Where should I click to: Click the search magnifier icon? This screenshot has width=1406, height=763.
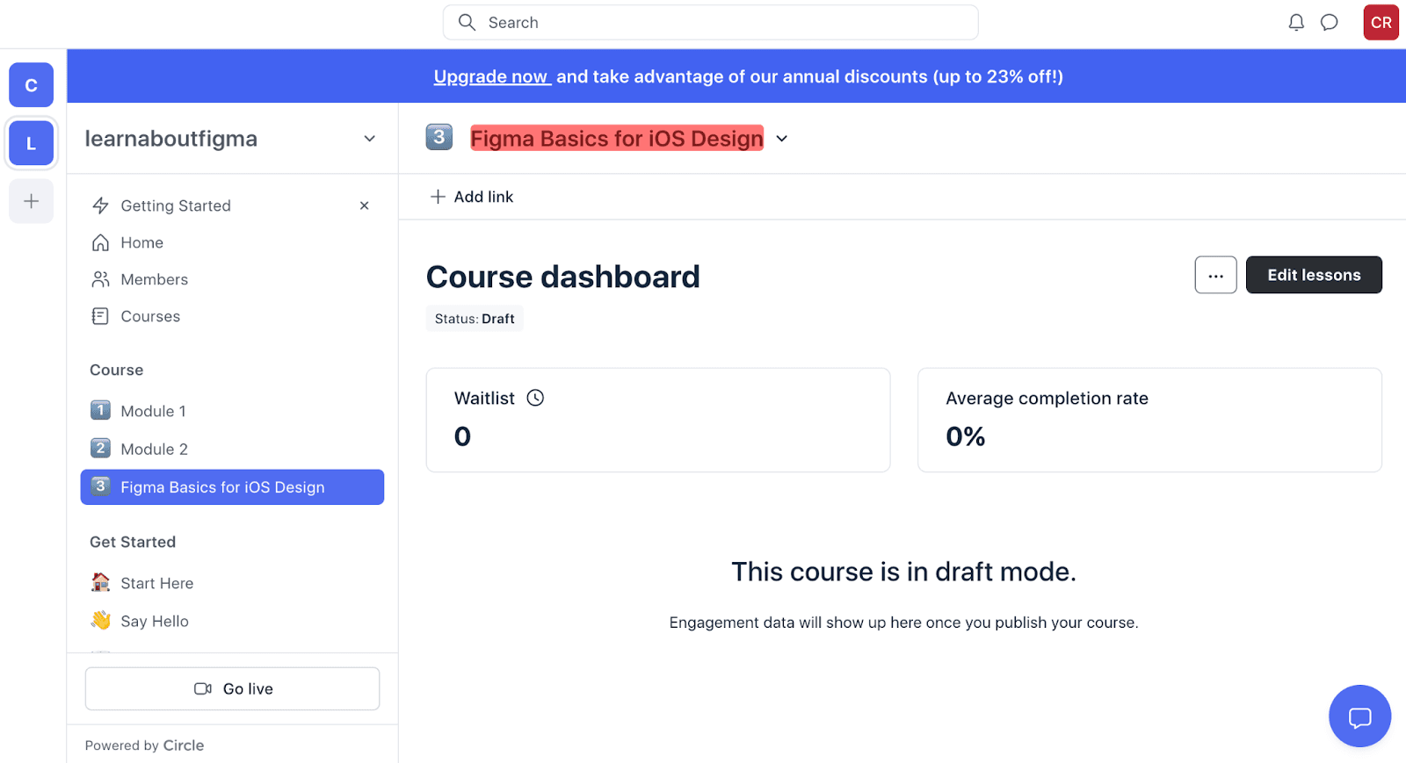467,23
